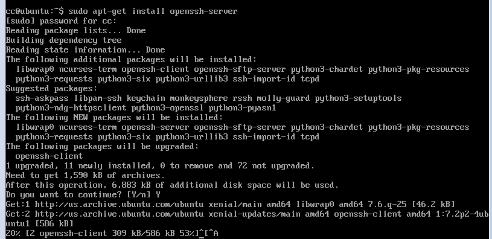Click the word "NEW" in the packages line

80,118
